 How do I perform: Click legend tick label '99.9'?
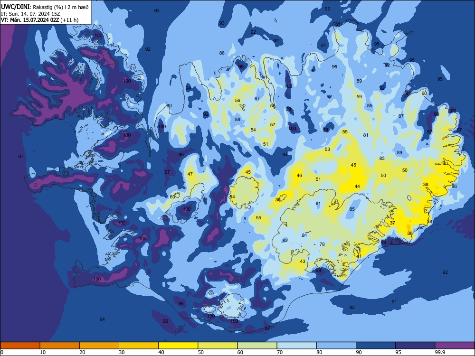pyautogui.click(x=439, y=352)
